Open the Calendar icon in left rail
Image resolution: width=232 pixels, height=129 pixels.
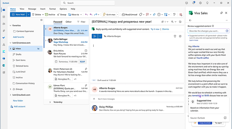[4, 17]
